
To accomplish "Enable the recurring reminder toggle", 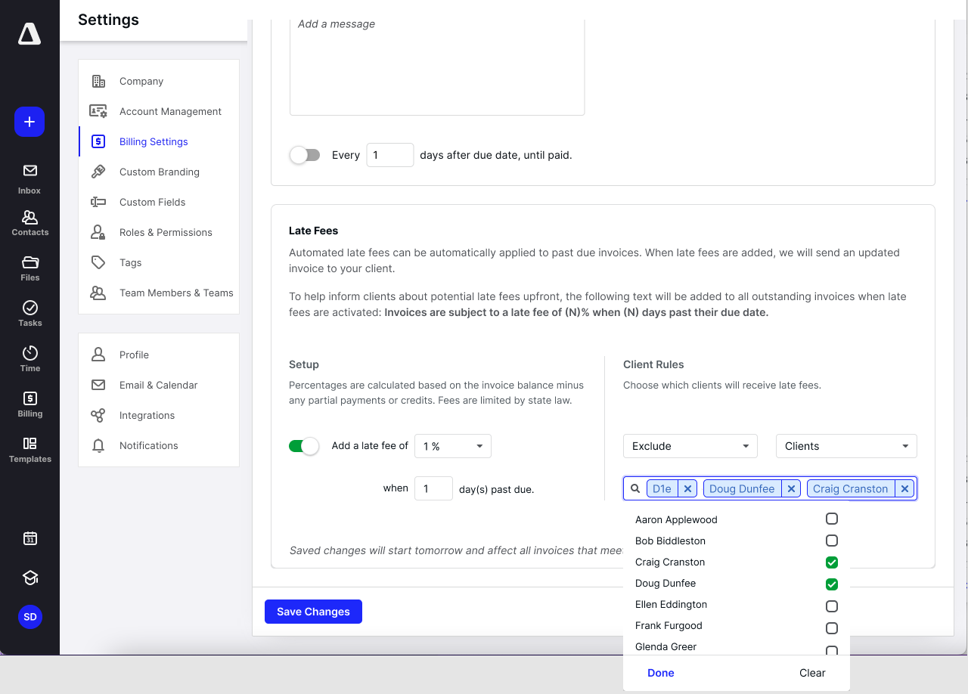I will pyautogui.click(x=305, y=154).
